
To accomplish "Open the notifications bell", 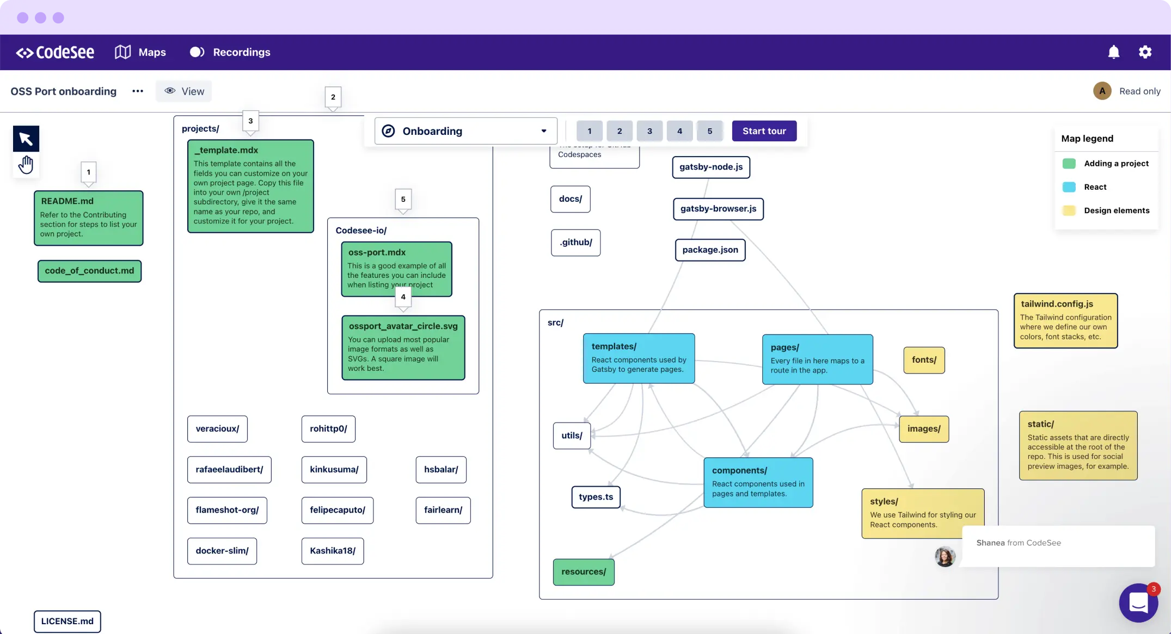I will coord(1113,52).
